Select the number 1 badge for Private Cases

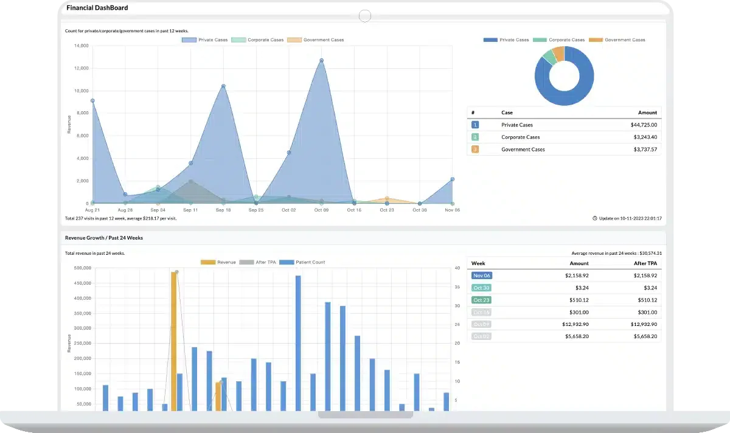475,125
